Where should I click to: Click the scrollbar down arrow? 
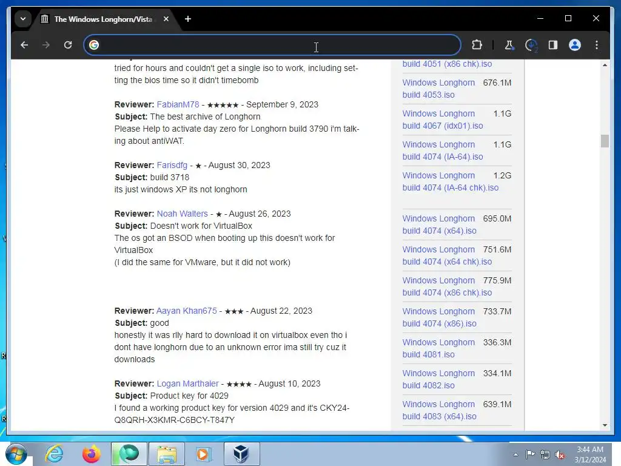tap(605, 425)
